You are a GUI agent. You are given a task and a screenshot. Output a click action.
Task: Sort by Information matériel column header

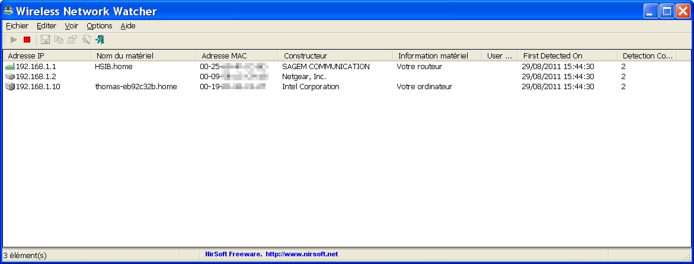click(x=437, y=56)
